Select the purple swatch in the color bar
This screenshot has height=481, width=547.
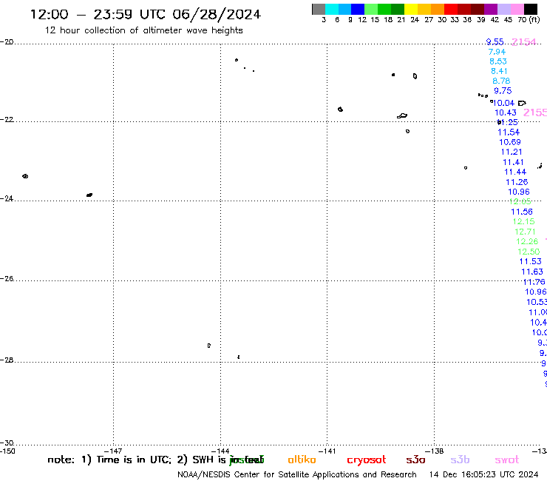point(491,9)
